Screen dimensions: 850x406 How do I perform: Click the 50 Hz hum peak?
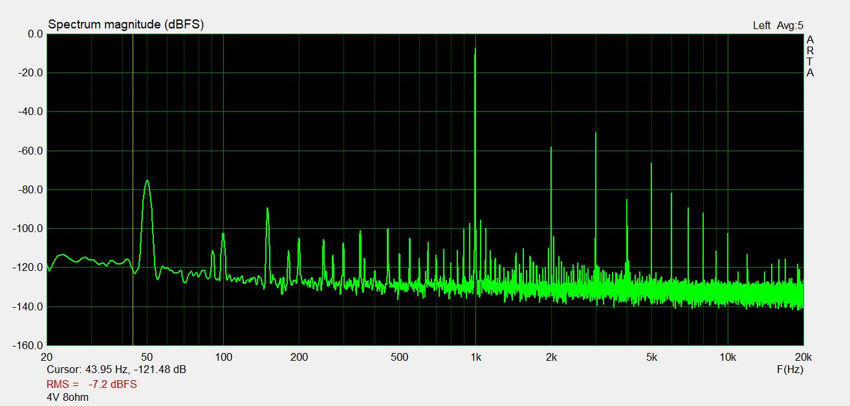147,181
